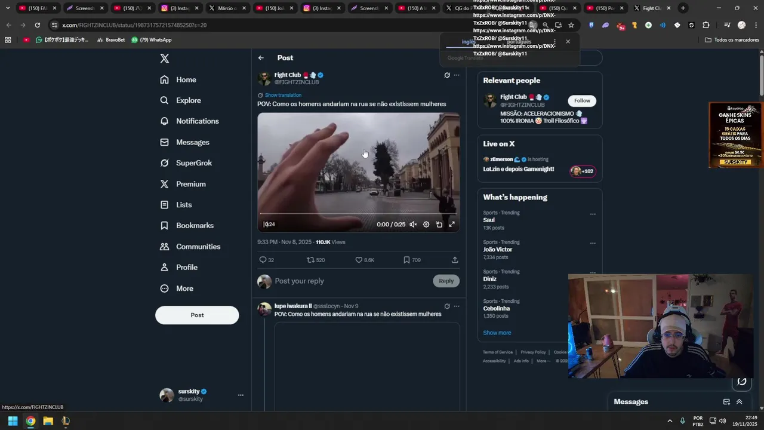Expand the More menu in sidebar
Image resolution: width=764 pixels, height=430 pixels.
click(x=176, y=288)
